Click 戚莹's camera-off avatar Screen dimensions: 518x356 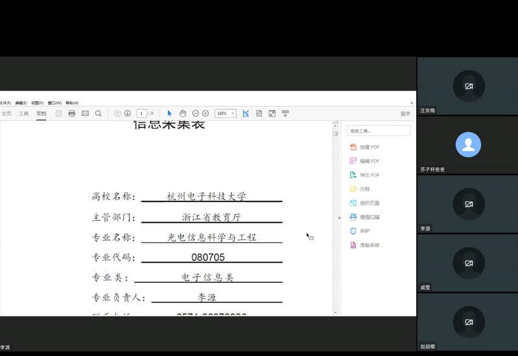(469, 263)
